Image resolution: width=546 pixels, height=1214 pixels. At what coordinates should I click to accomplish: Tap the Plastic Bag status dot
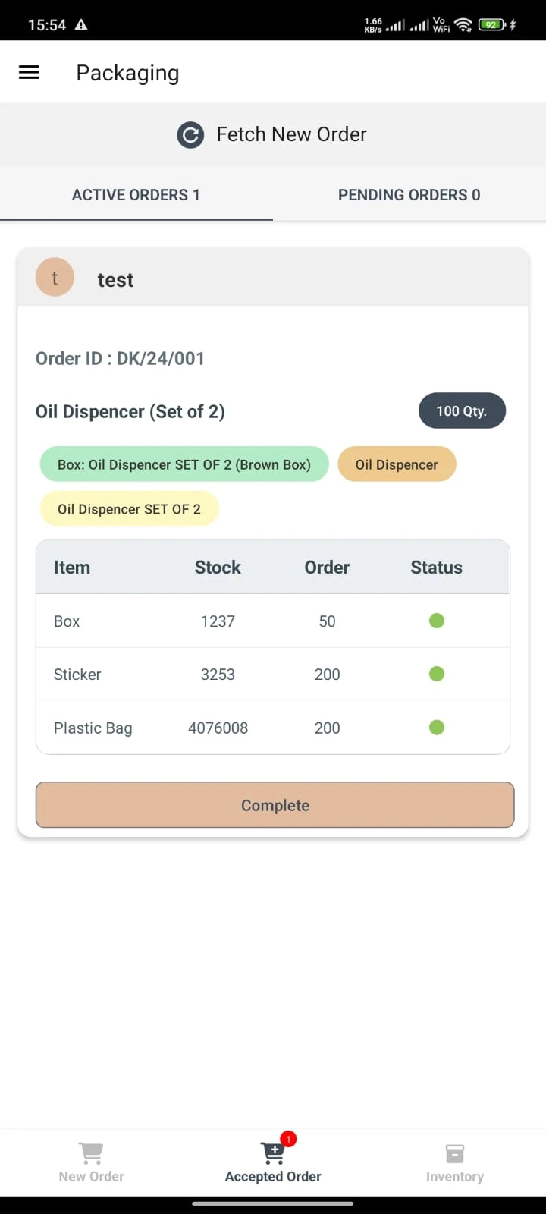click(437, 728)
